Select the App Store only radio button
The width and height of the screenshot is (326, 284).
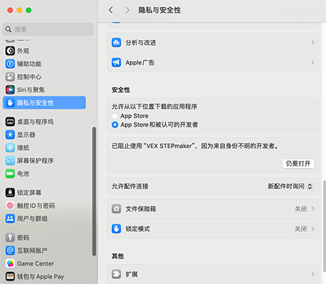pos(115,116)
